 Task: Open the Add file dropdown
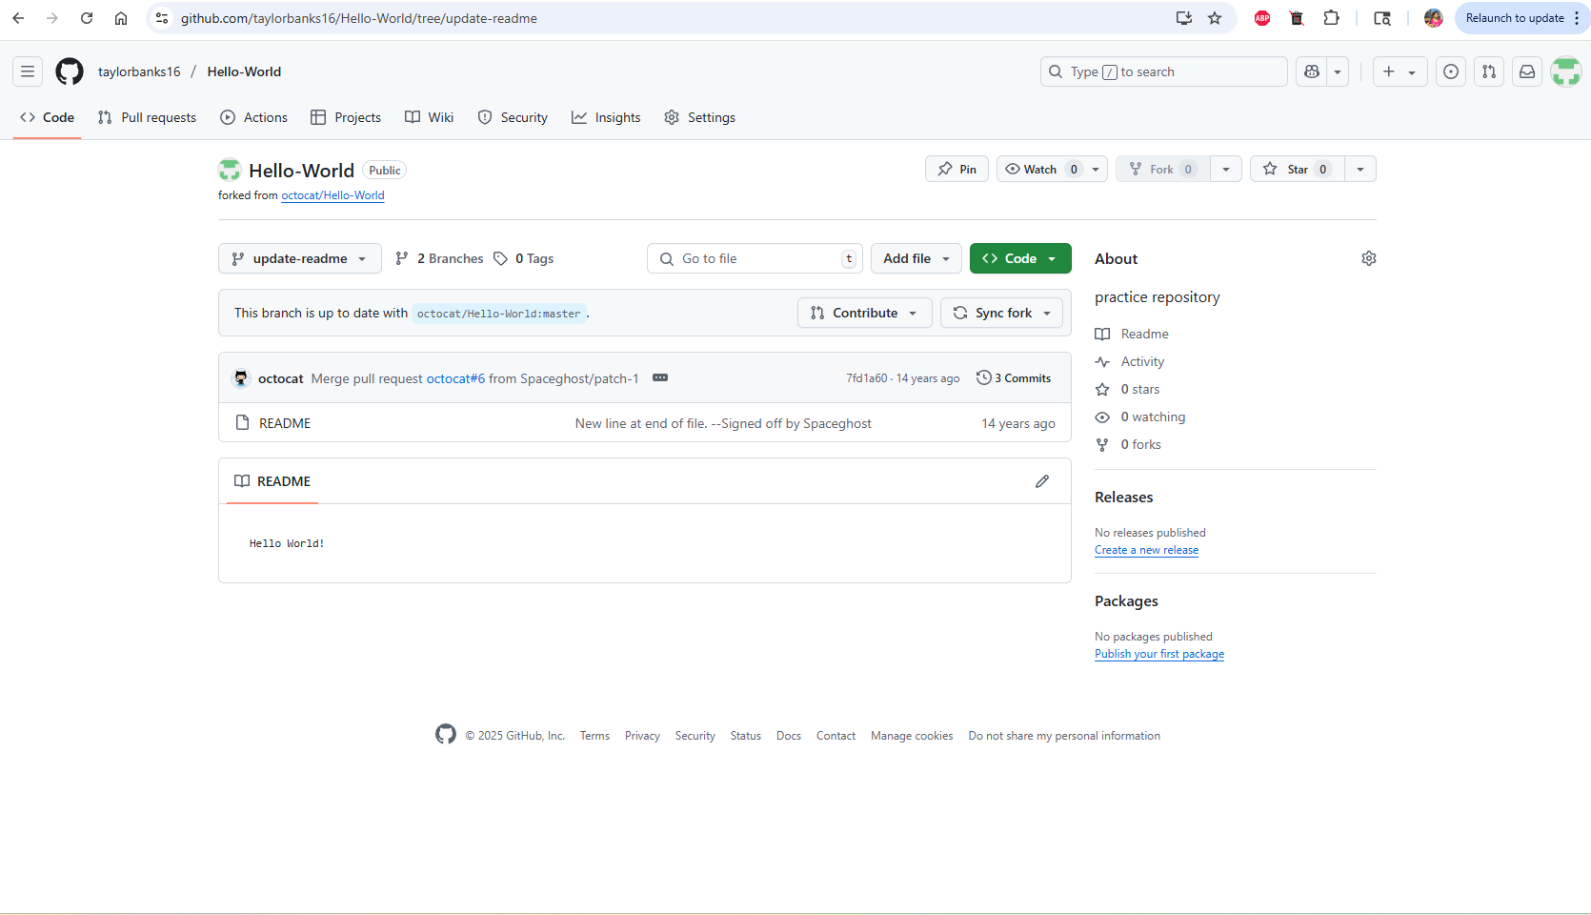tap(916, 258)
